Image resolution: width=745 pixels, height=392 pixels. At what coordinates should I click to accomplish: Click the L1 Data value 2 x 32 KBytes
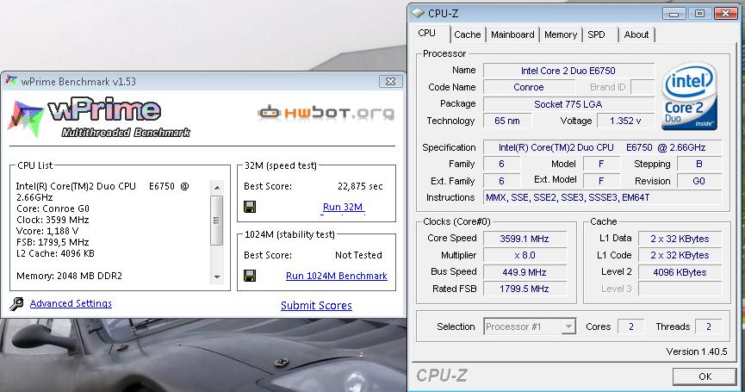[680, 239]
